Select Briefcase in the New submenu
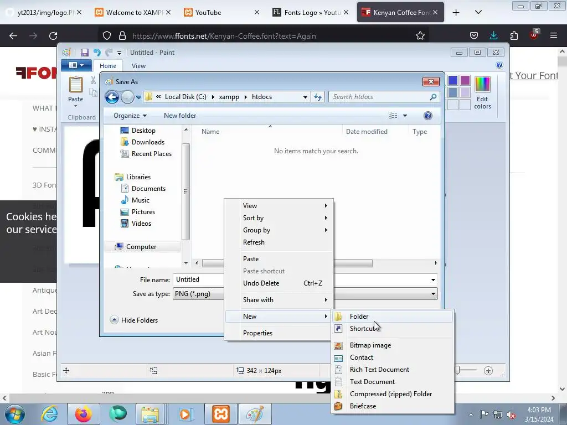The image size is (567, 425). click(392, 406)
